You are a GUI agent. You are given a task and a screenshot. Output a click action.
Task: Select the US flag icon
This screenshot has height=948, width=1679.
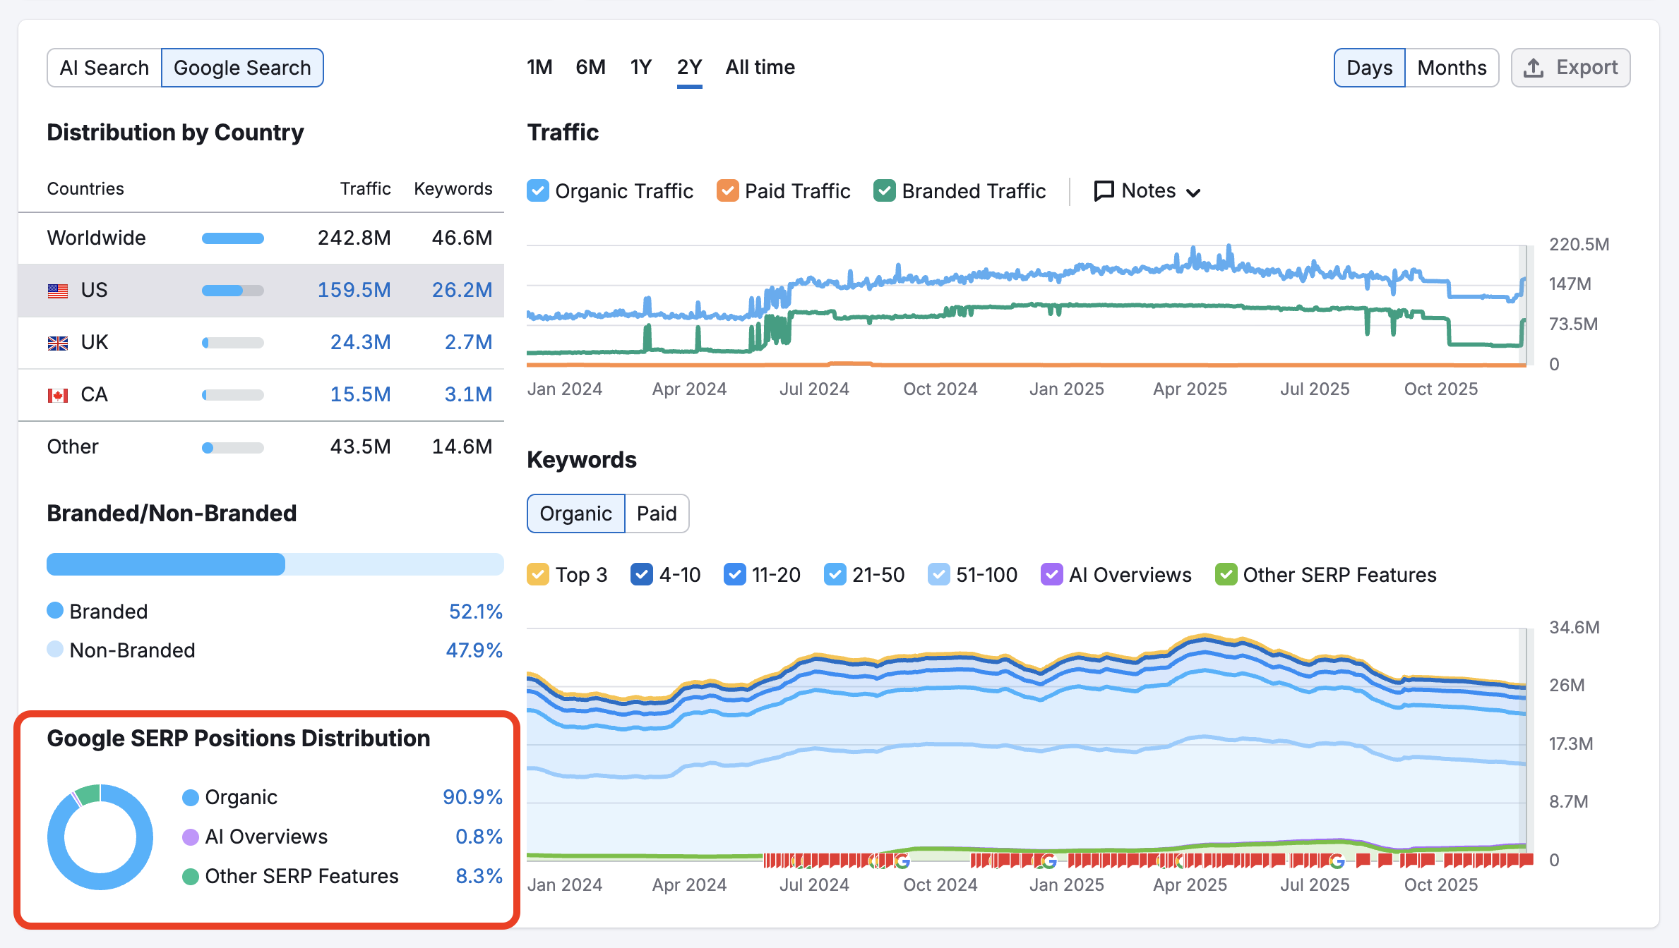coord(58,290)
